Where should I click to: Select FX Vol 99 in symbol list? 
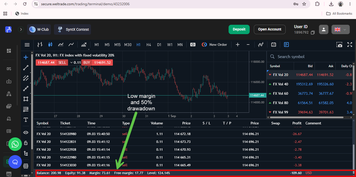pos(310,112)
